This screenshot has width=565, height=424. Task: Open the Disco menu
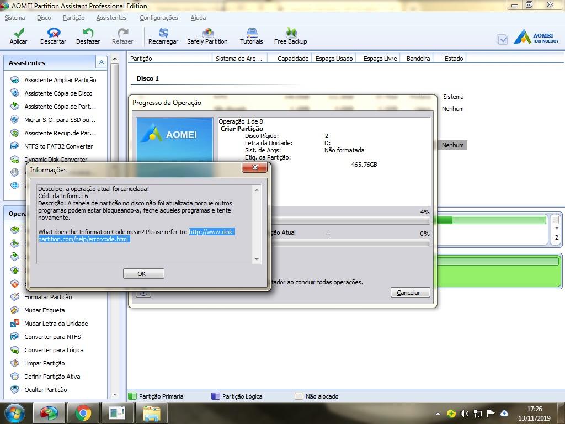coord(44,18)
